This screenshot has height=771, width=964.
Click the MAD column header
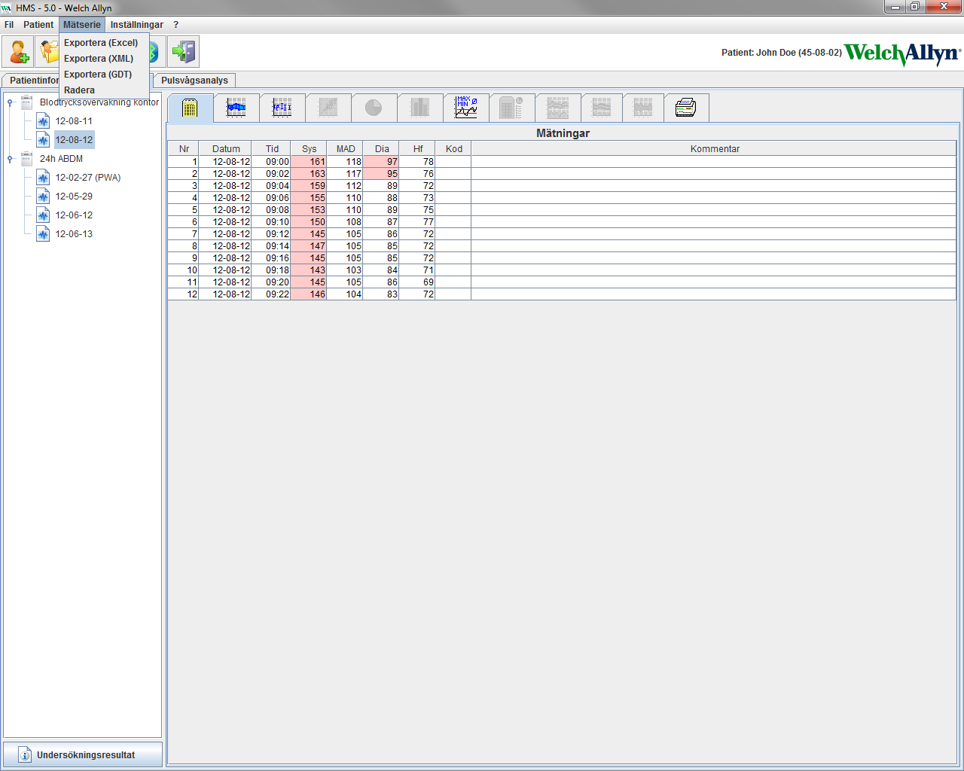click(x=346, y=149)
